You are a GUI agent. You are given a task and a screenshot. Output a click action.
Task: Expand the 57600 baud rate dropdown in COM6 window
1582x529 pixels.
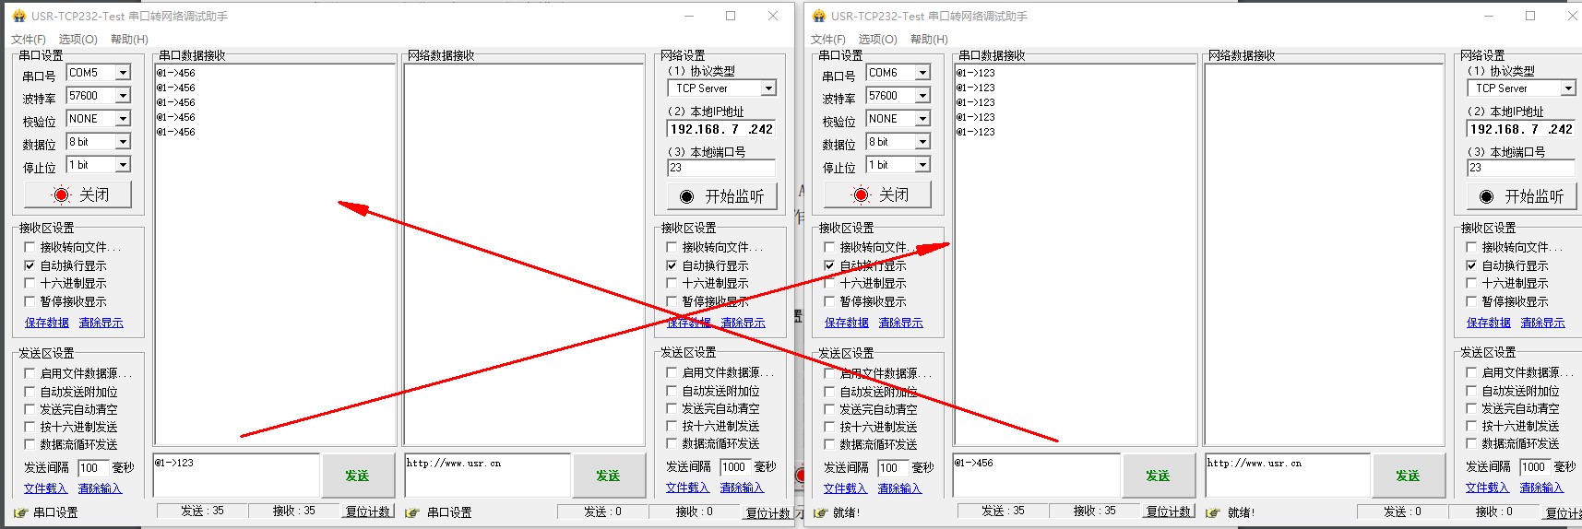(922, 96)
